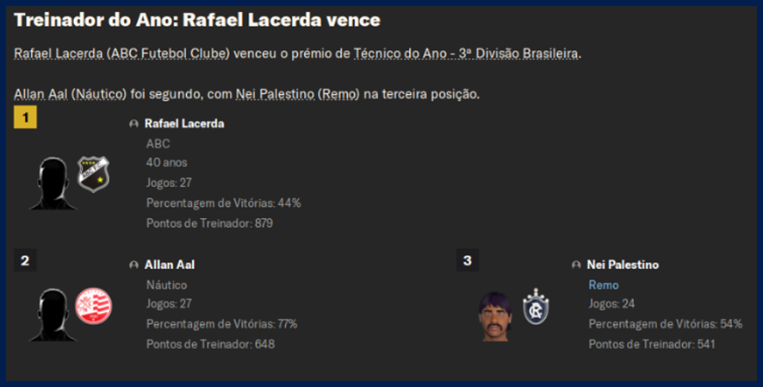This screenshot has height=387, width=763.
Task: Click Allan Aal's silhouette portrait
Action: 52,314
